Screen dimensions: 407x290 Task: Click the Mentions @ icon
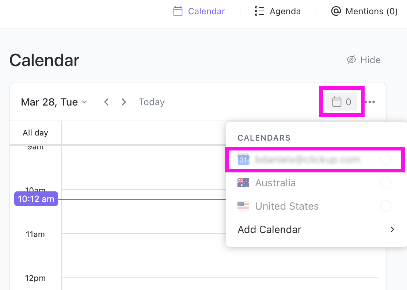336,11
